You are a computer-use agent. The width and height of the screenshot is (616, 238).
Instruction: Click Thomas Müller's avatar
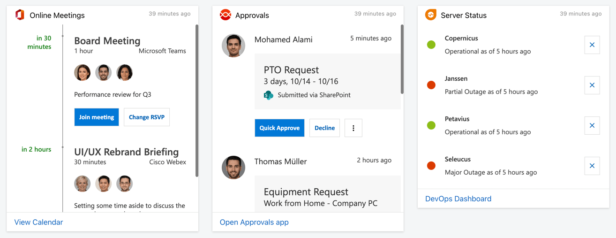click(233, 168)
